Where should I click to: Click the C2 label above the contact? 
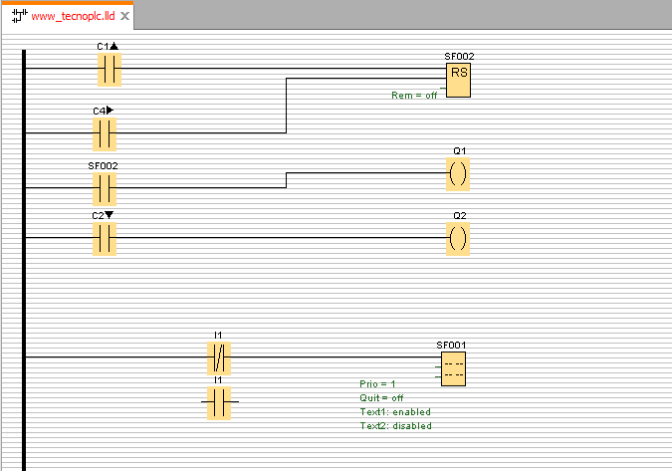tap(103, 215)
